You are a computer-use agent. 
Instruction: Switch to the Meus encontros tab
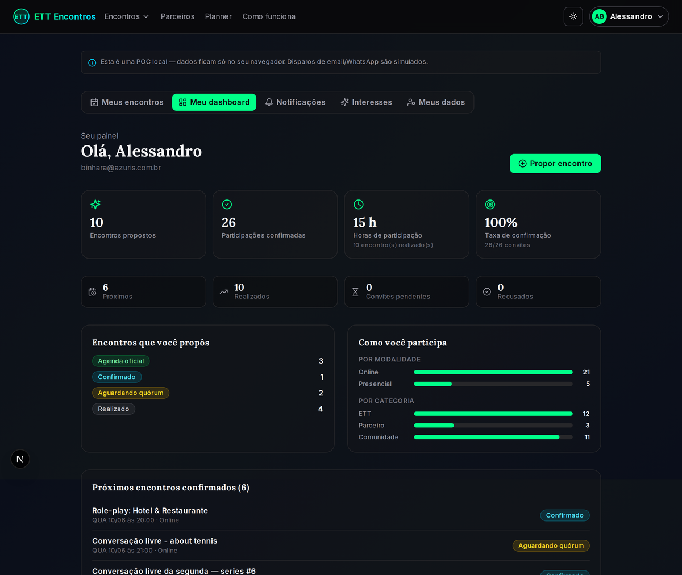pyautogui.click(x=127, y=102)
